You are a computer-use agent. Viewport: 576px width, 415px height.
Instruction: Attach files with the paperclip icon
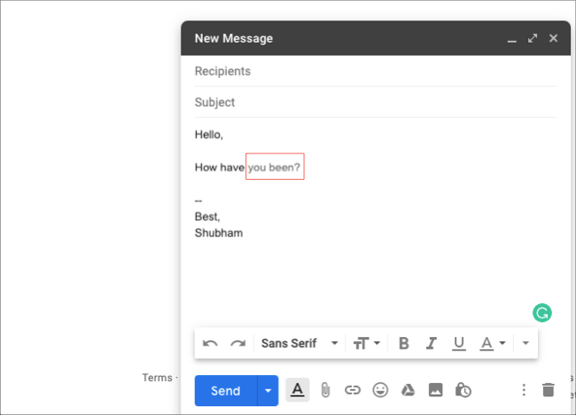point(325,390)
